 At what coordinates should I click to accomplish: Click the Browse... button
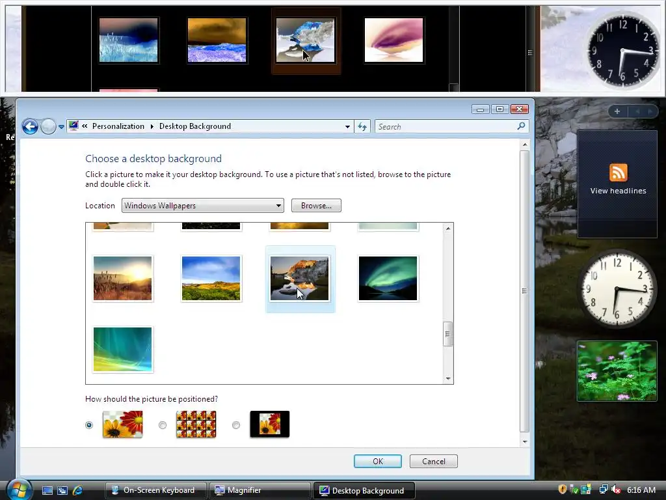click(316, 206)
